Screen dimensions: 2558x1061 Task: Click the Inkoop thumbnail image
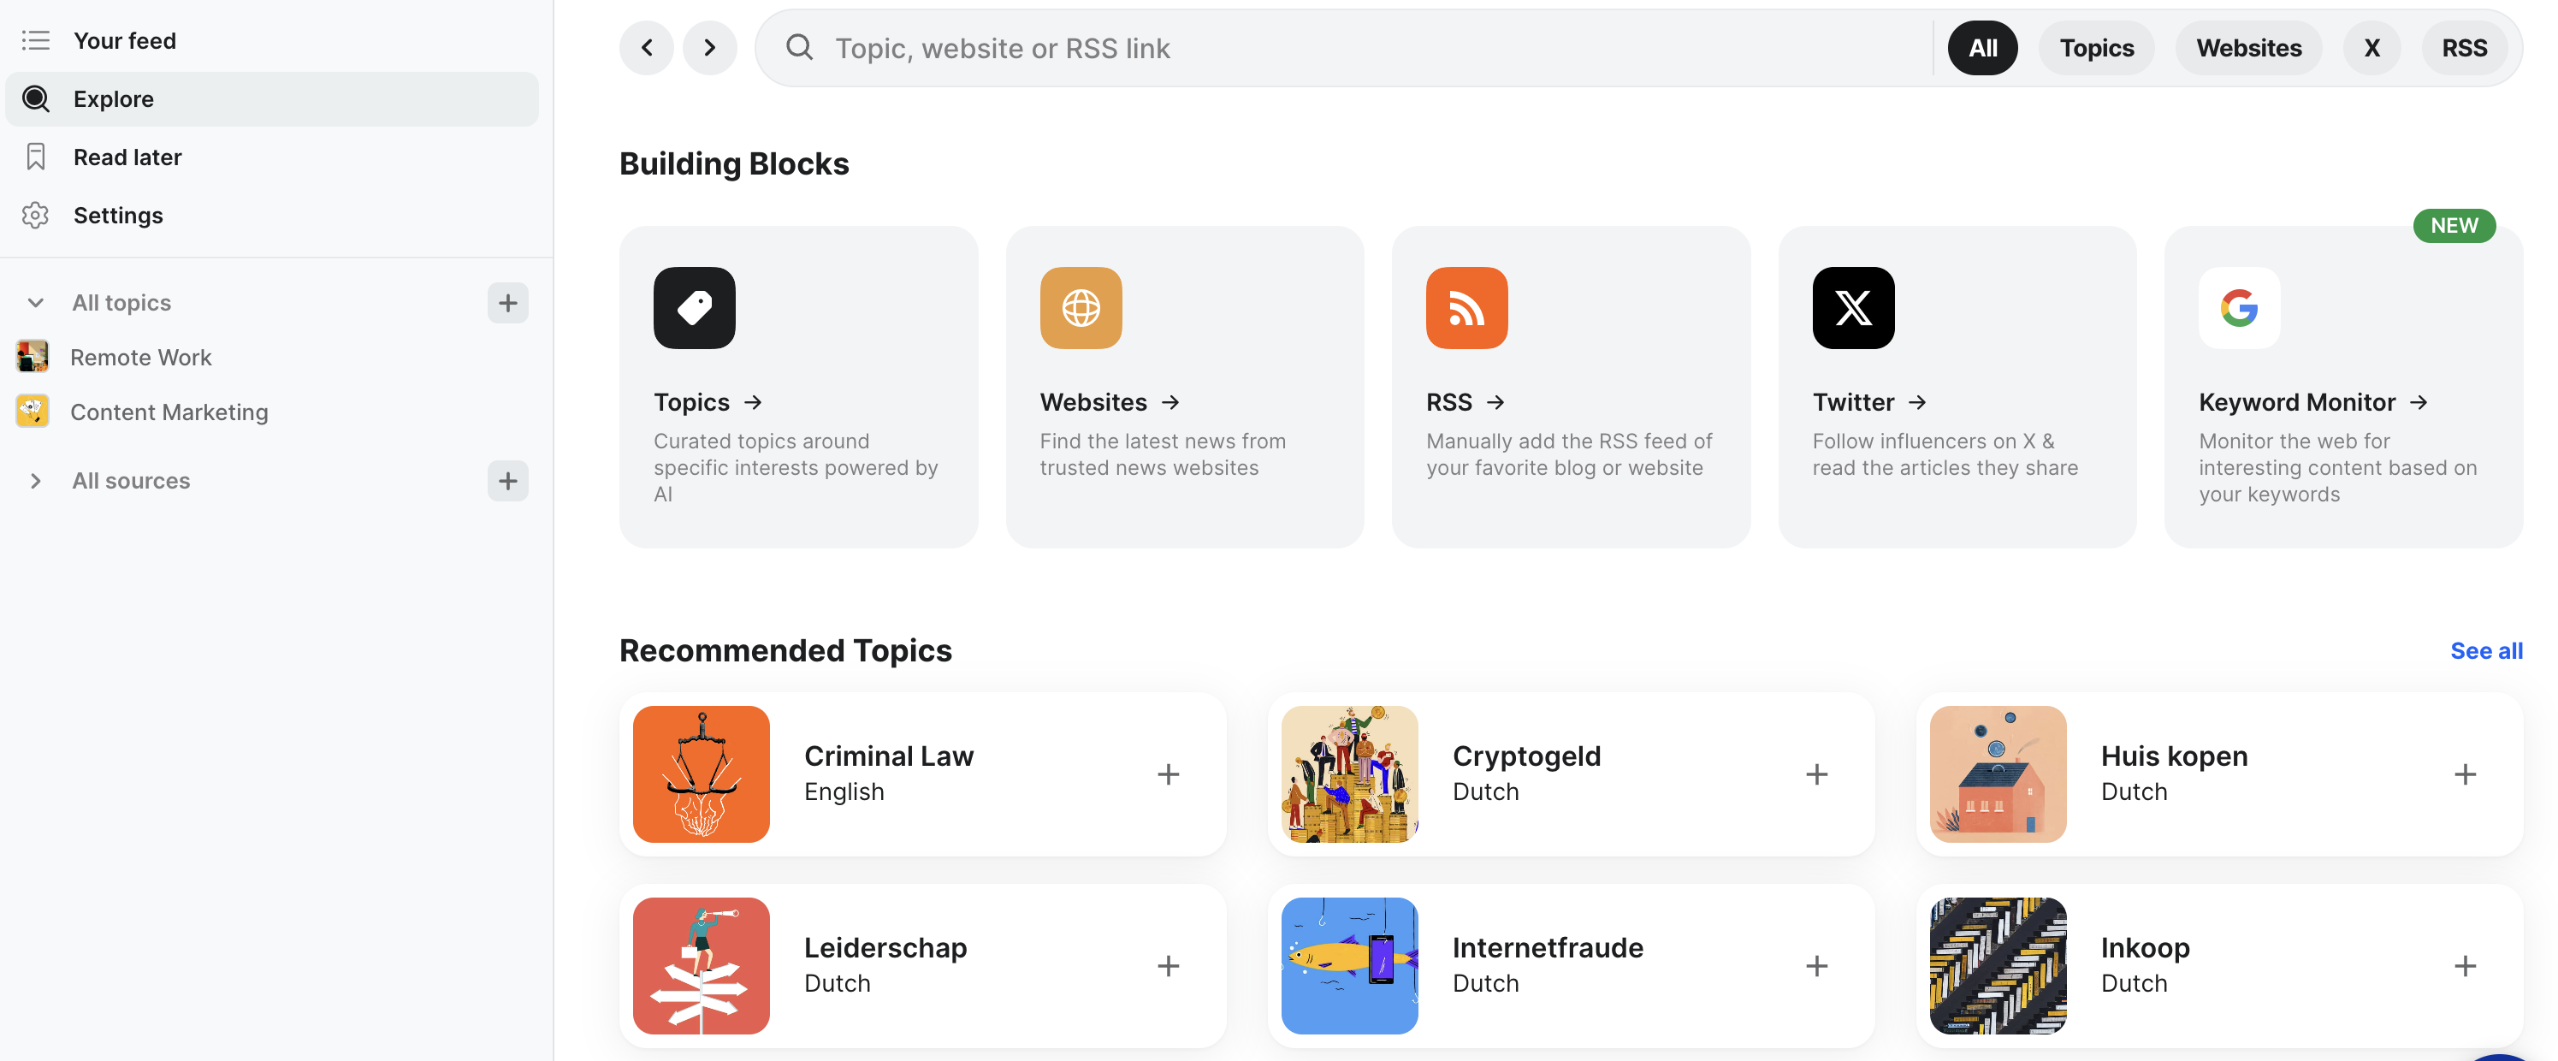[1998, 966]
